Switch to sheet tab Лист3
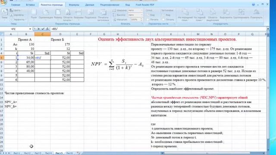 pyautogui.click(x=38, y=153)
